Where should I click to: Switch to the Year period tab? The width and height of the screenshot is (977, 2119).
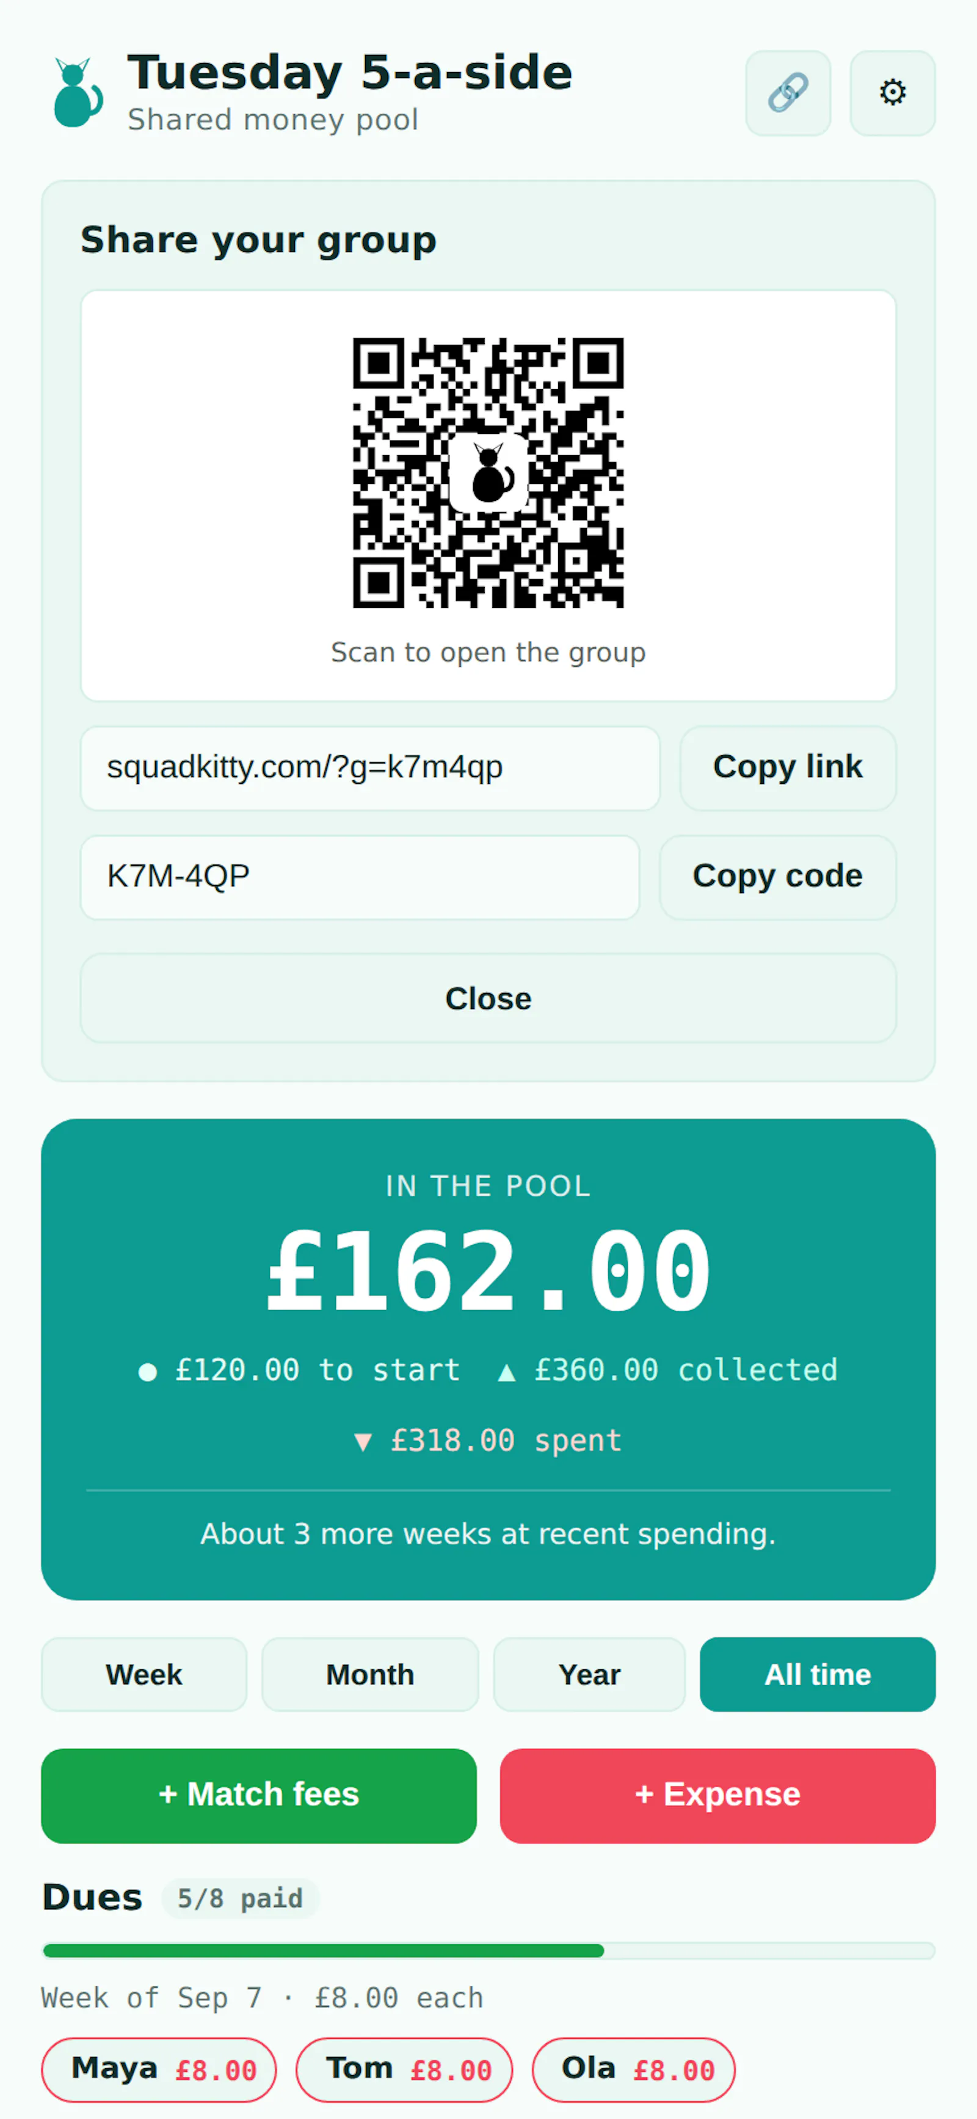[589, 1674]
